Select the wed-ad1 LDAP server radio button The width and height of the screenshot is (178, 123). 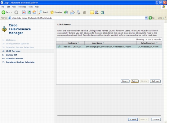(x=59, y=47)
